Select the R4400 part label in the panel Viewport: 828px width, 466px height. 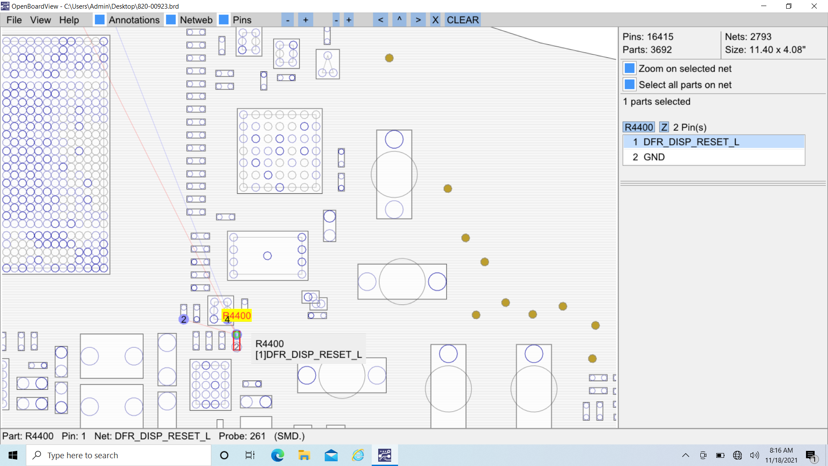pyautogui.click(x=639, y=127)
